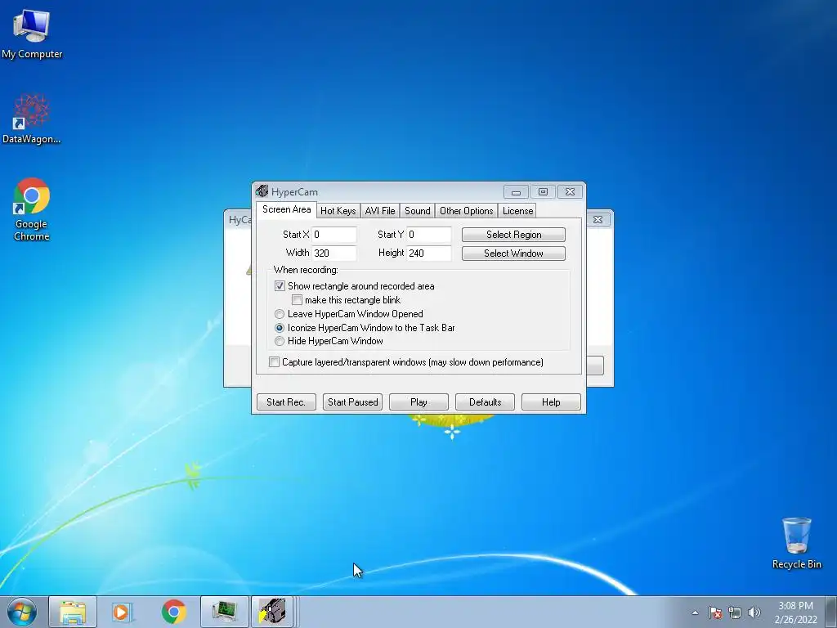Go to the Other Options tab
This screenshot has height=628, width=837.
pos(466,211)
